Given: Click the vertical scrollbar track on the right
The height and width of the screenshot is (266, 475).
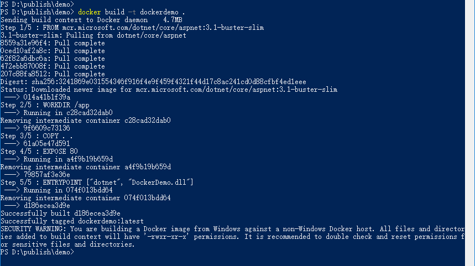Looking at the screenshot, I should (x=470, y=133).
